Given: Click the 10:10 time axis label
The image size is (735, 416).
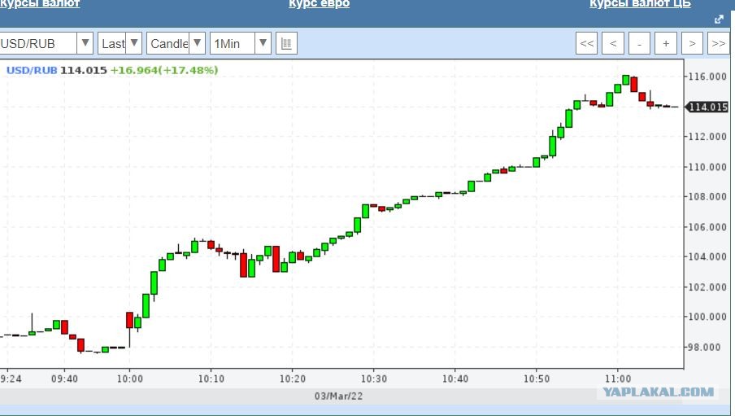Looking at the screenshot, I should 211,379.
